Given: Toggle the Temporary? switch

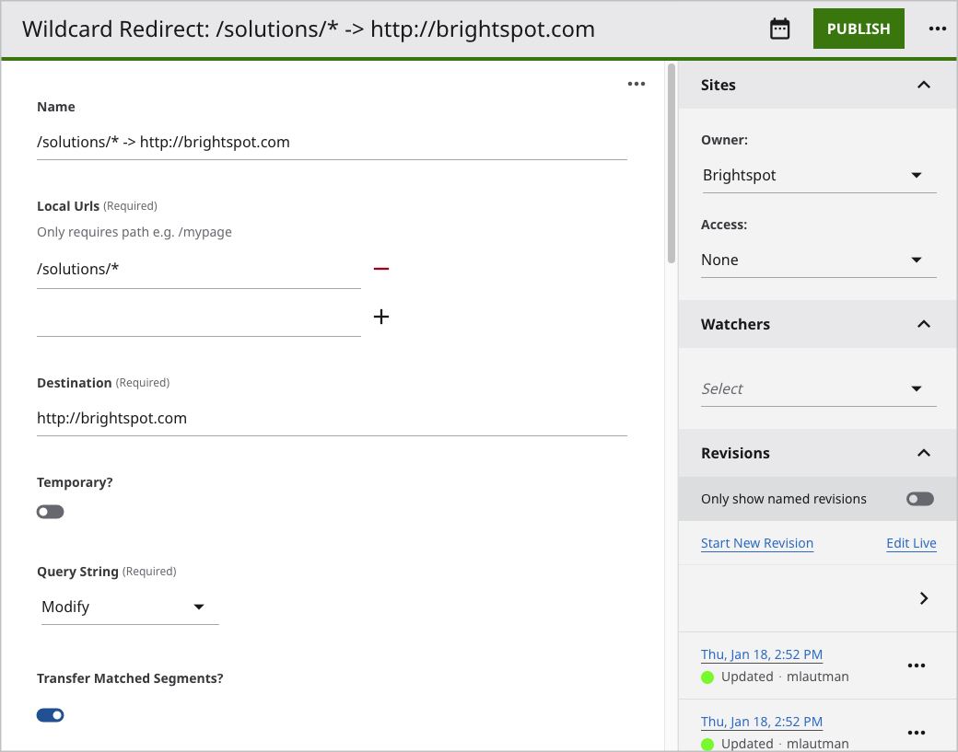Looking at the screenshot, I should [50, 512].
